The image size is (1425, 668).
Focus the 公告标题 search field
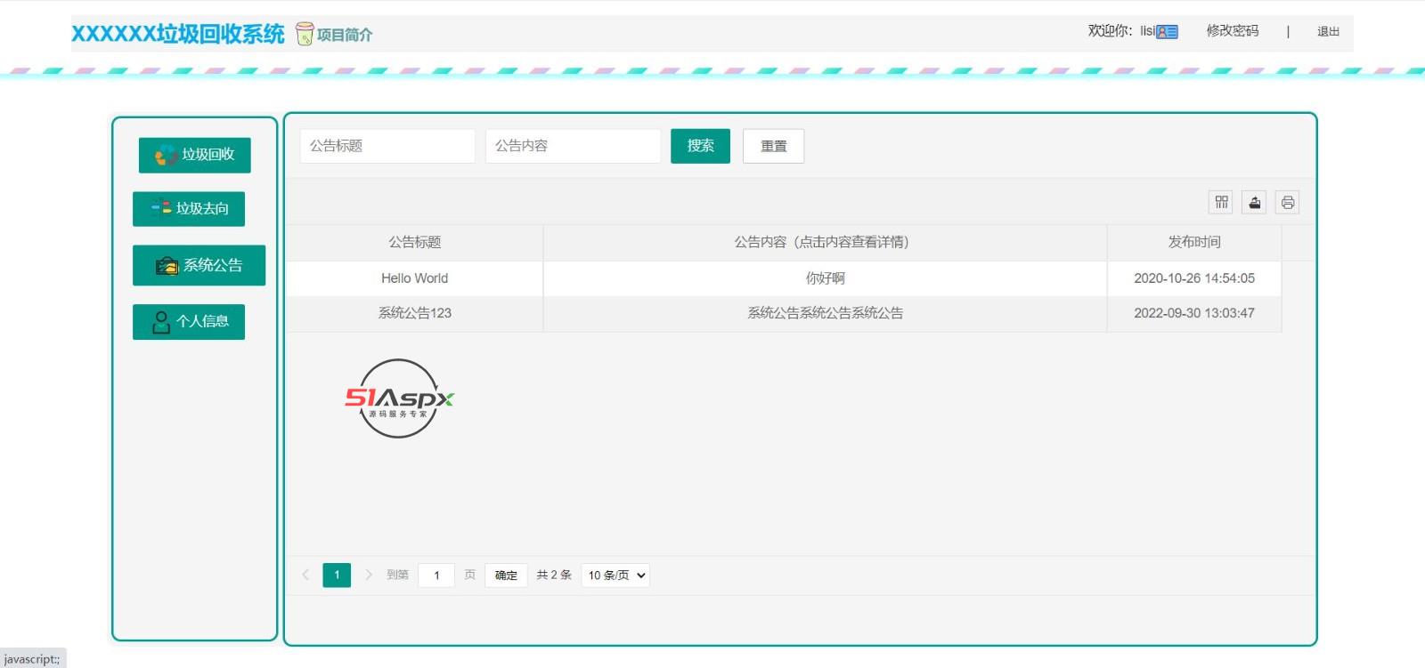tap(387, 146)
